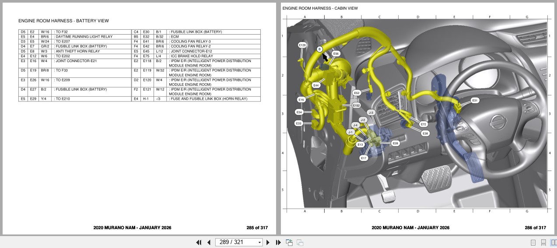Click the E13 connector callout
The height and width of the screenshot is (248, 557).
coord(360,144)
